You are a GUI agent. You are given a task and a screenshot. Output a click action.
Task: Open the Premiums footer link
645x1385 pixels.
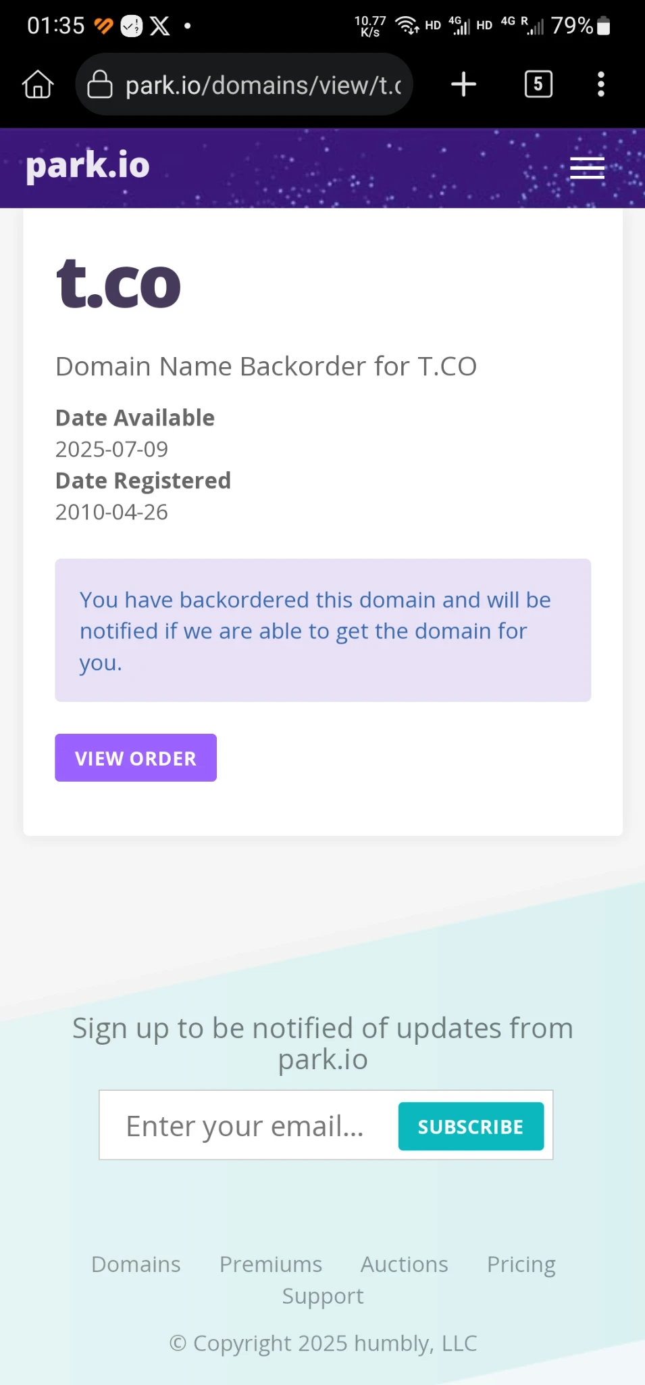click(x=270, y=1265)
